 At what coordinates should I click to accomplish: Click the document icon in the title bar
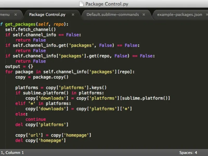pos(81,4)
